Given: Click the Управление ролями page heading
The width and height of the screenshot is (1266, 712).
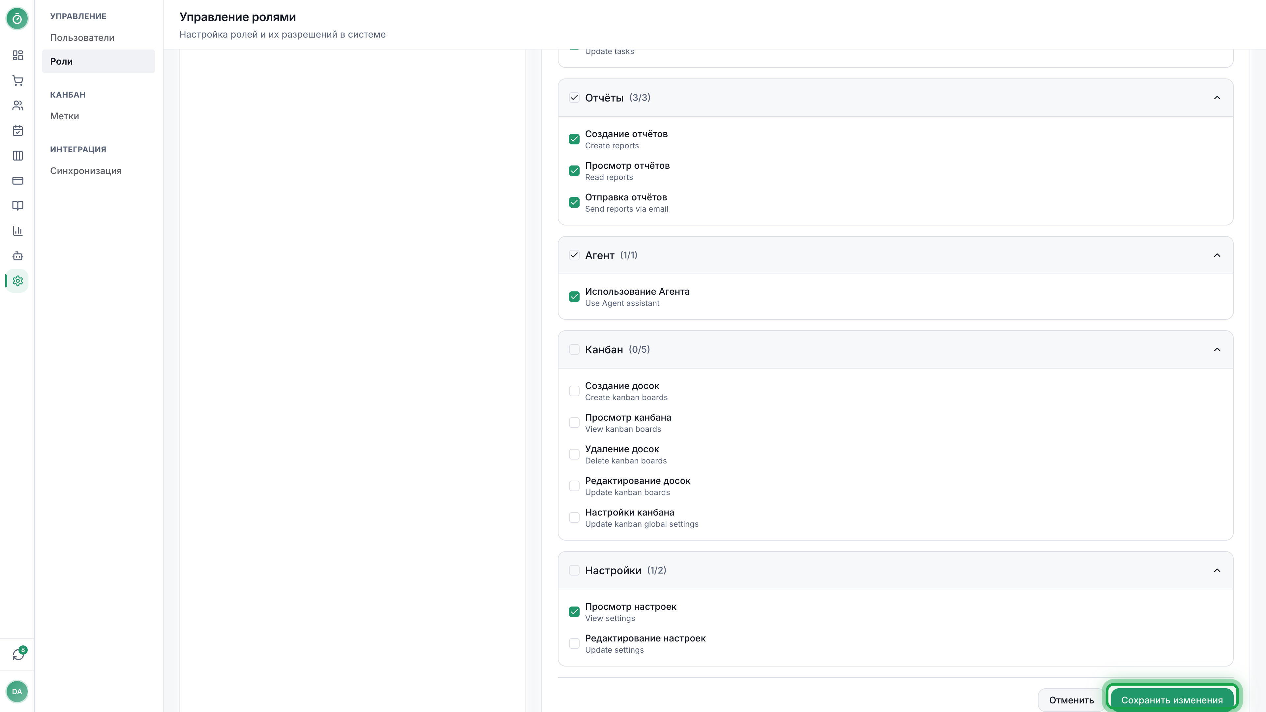Looking at the screenshot, I should click(237, 17).
